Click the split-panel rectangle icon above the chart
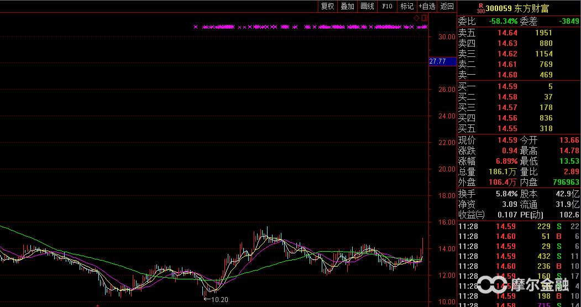Image resolution: width=581 pixels, height=307 pixels. coord(424,18)
